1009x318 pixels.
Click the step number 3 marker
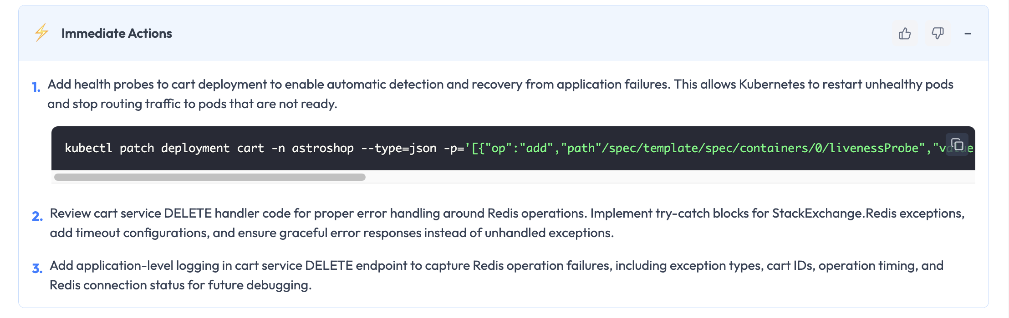(37, 268)
